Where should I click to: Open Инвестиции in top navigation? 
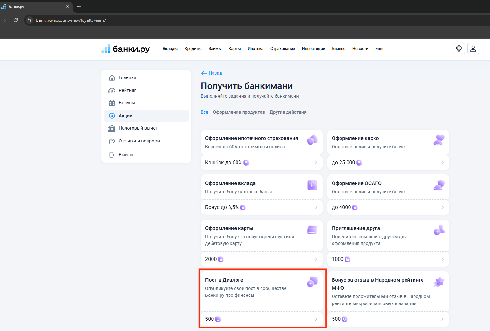[x=313, y=49]
